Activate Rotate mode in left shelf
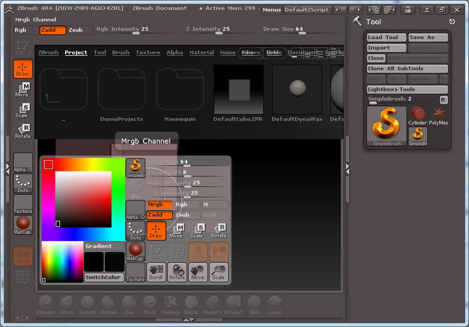This screenshot has width=469, height=327. pyautogui.click(x=23, y=131)
